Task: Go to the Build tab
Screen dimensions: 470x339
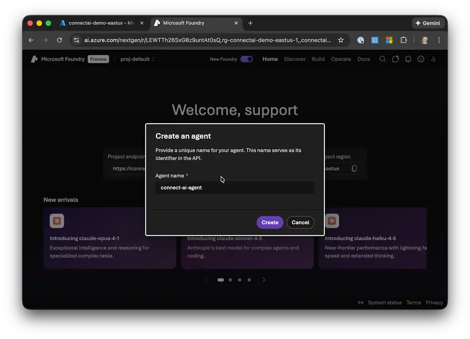Action: (318, 59)
